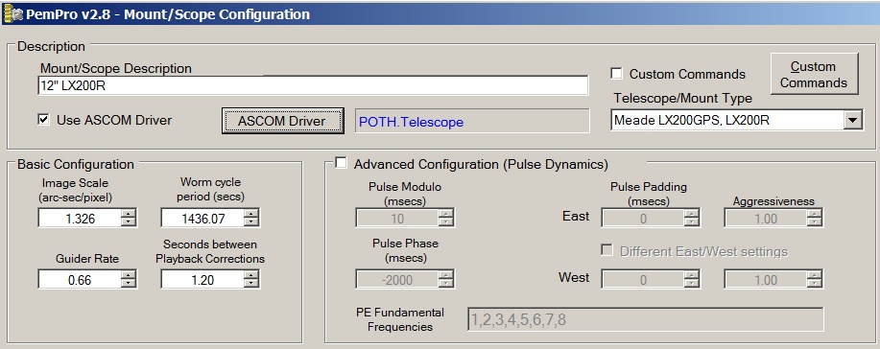
Task: Decrease Worm cycle period with down arrow
Action: click(x=252, y=222)
